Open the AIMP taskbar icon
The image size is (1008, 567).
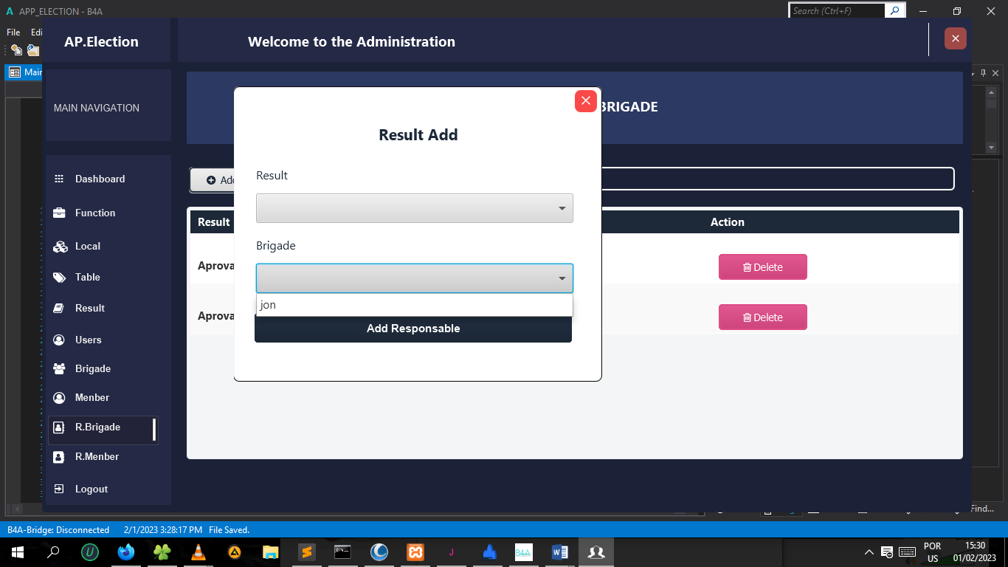(235, 552)
